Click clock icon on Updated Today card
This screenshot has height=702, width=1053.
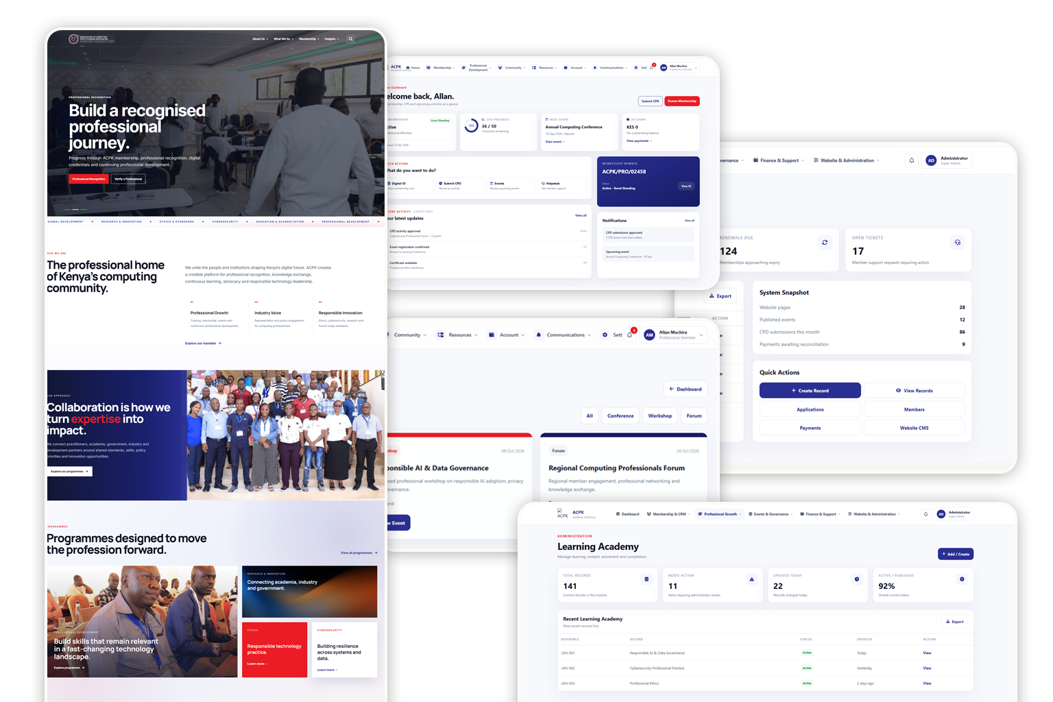[857, 579]
